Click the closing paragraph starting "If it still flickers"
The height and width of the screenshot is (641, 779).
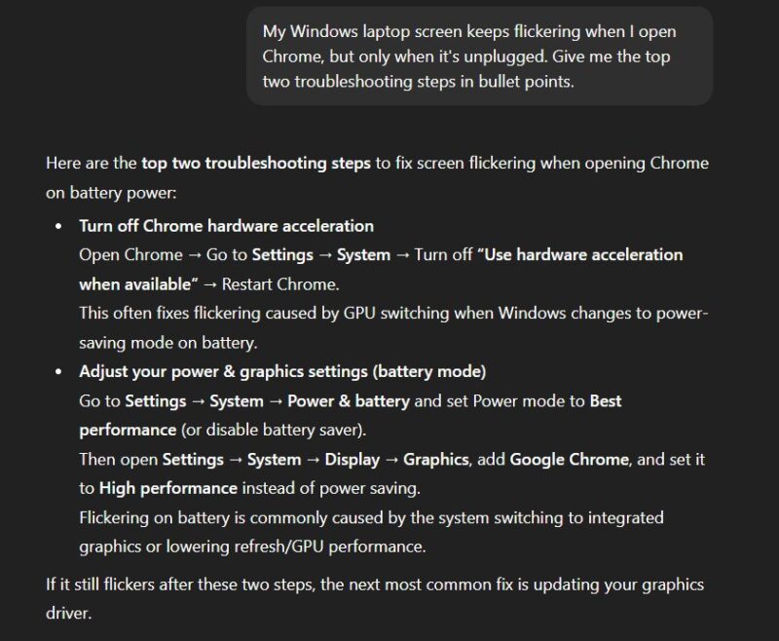[x=375, y=584]
